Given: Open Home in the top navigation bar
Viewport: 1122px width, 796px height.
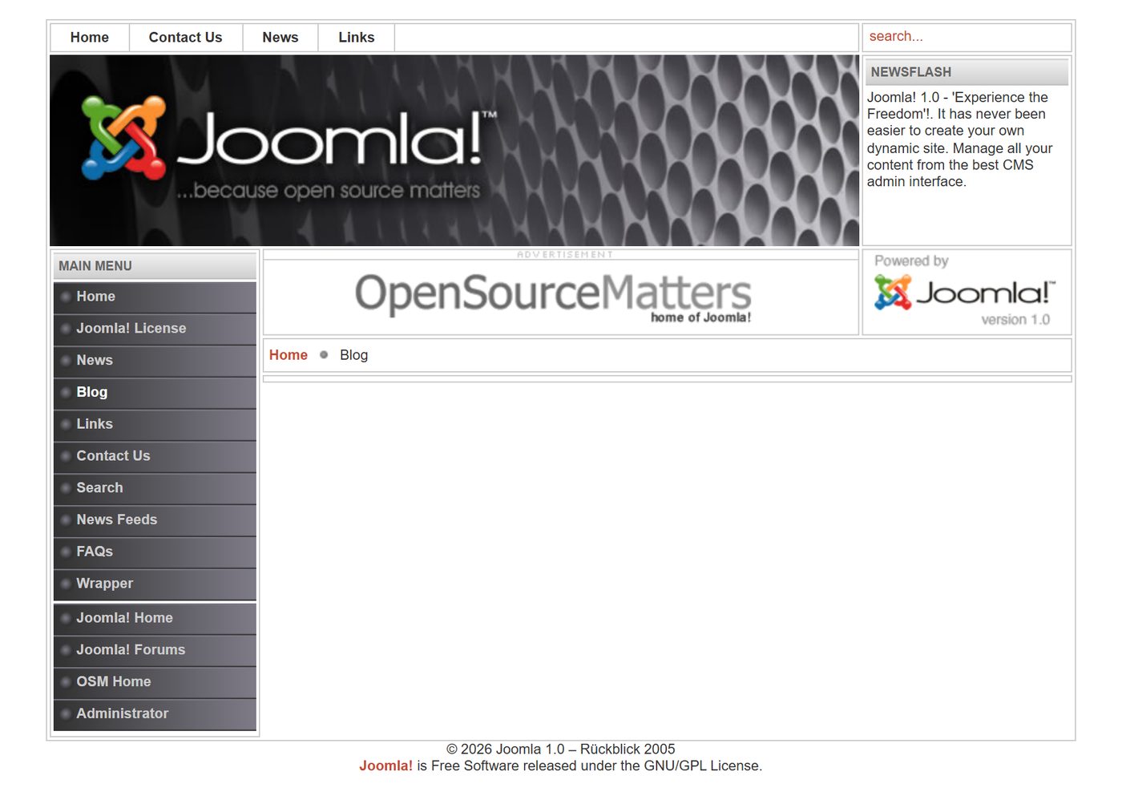Looking at the screenshot, I should [90, 38].
